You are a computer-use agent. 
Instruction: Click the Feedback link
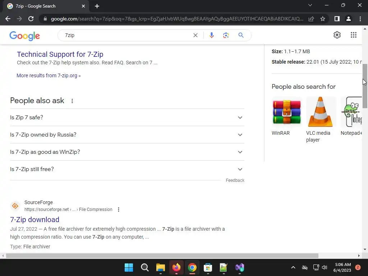coord(235,180)
